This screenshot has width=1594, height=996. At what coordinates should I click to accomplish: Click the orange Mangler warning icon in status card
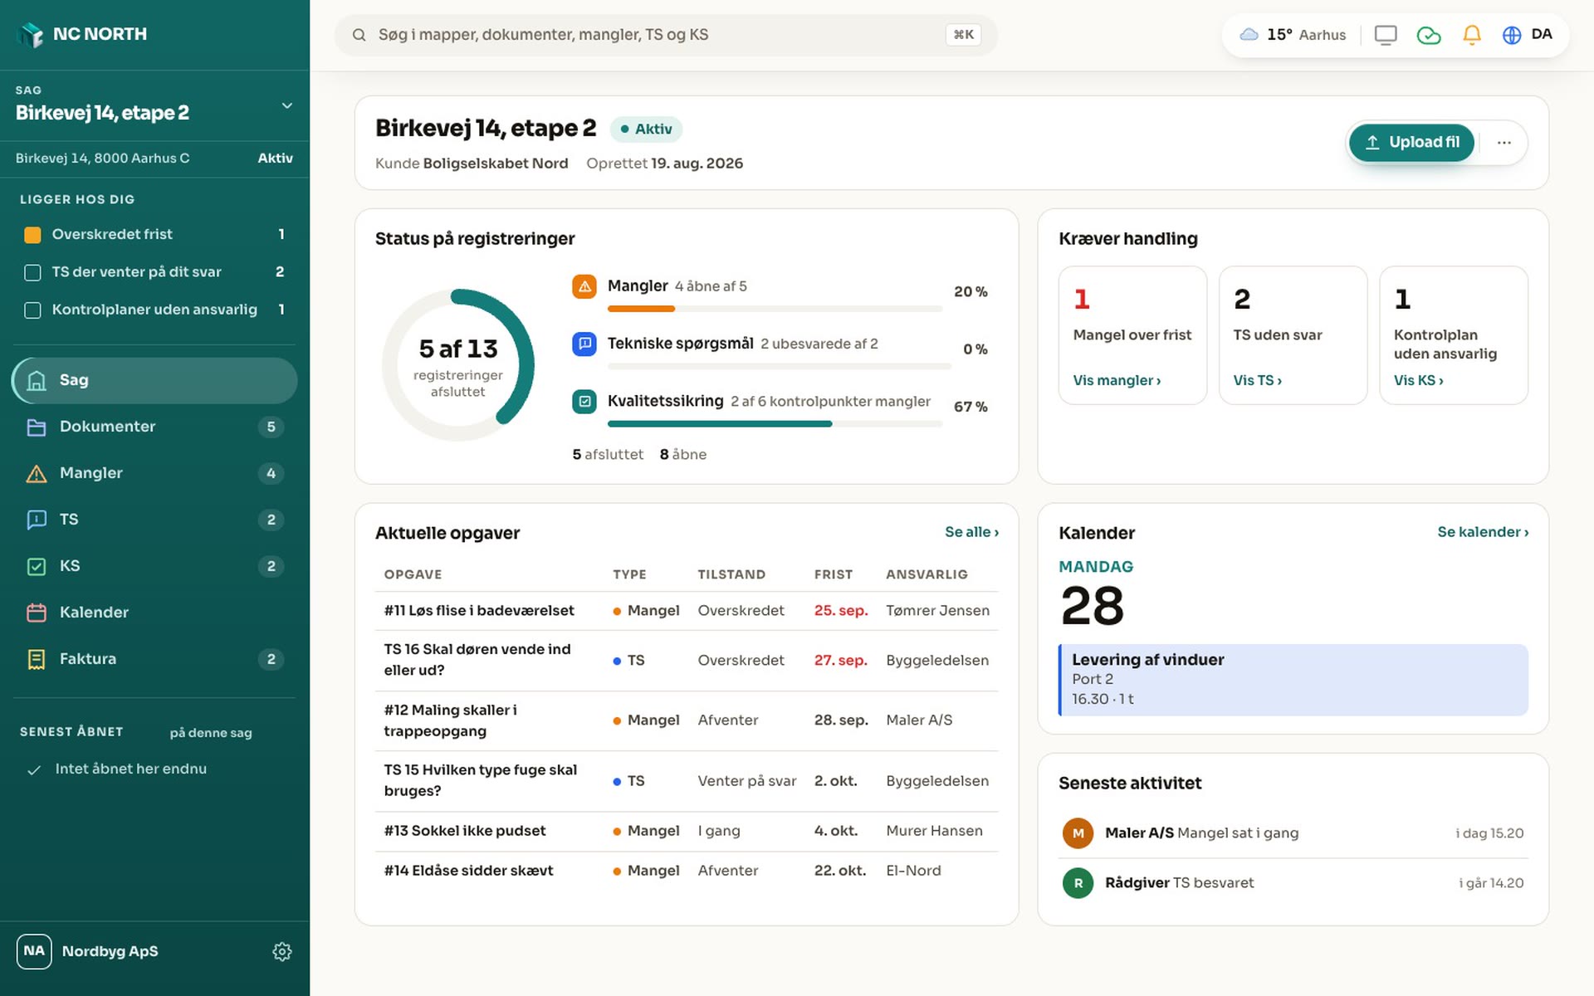584,286
